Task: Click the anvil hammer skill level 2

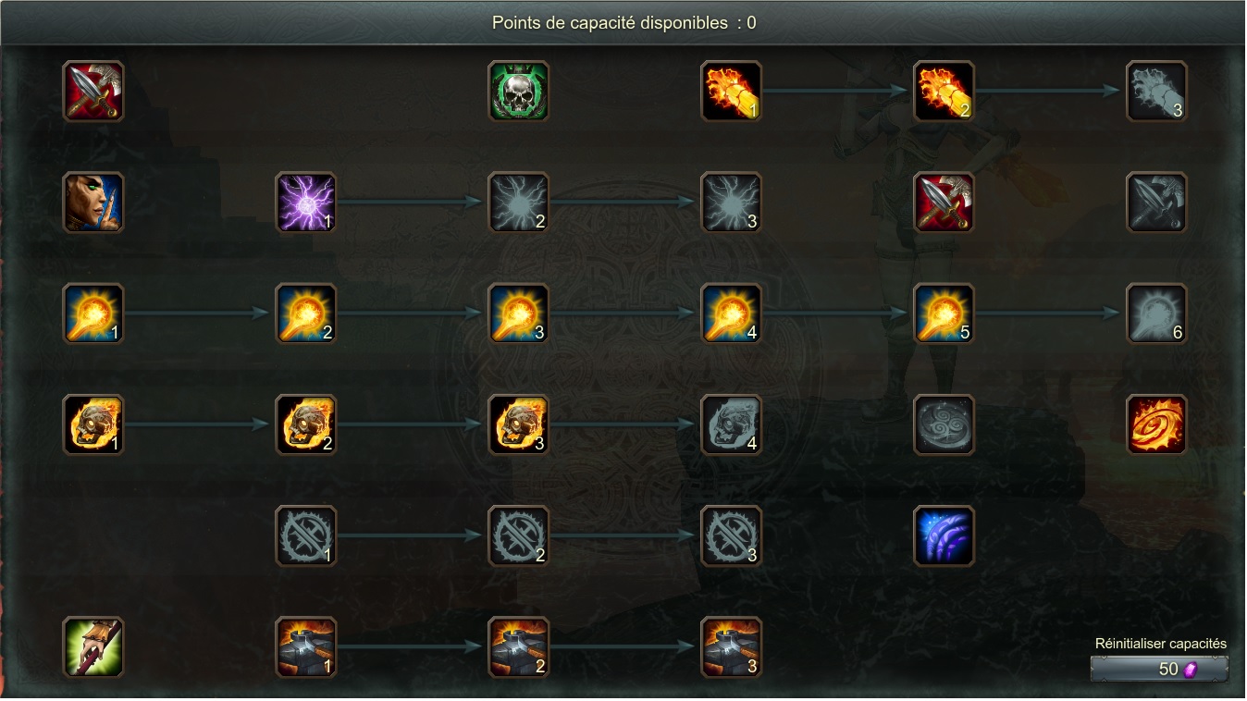Action: click(x=518, y=646)
